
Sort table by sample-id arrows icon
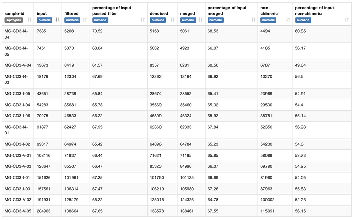click(29, 20)
